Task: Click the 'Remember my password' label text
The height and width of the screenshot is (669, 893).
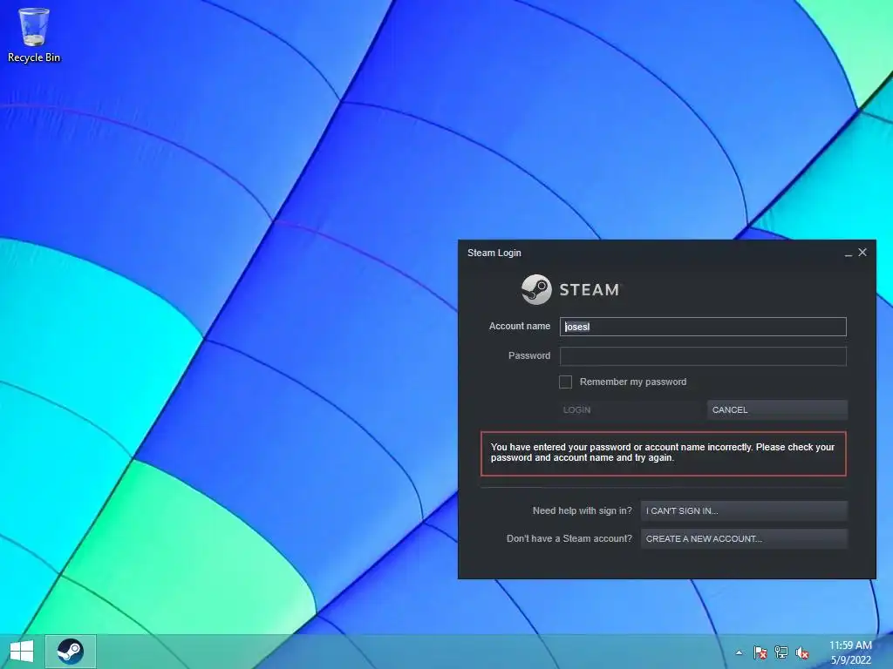Action: [633, 382]
